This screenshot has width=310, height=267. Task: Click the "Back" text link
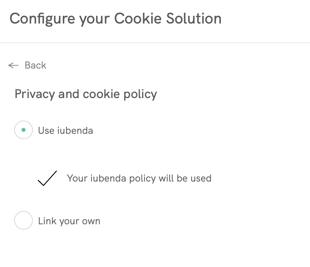35,65
